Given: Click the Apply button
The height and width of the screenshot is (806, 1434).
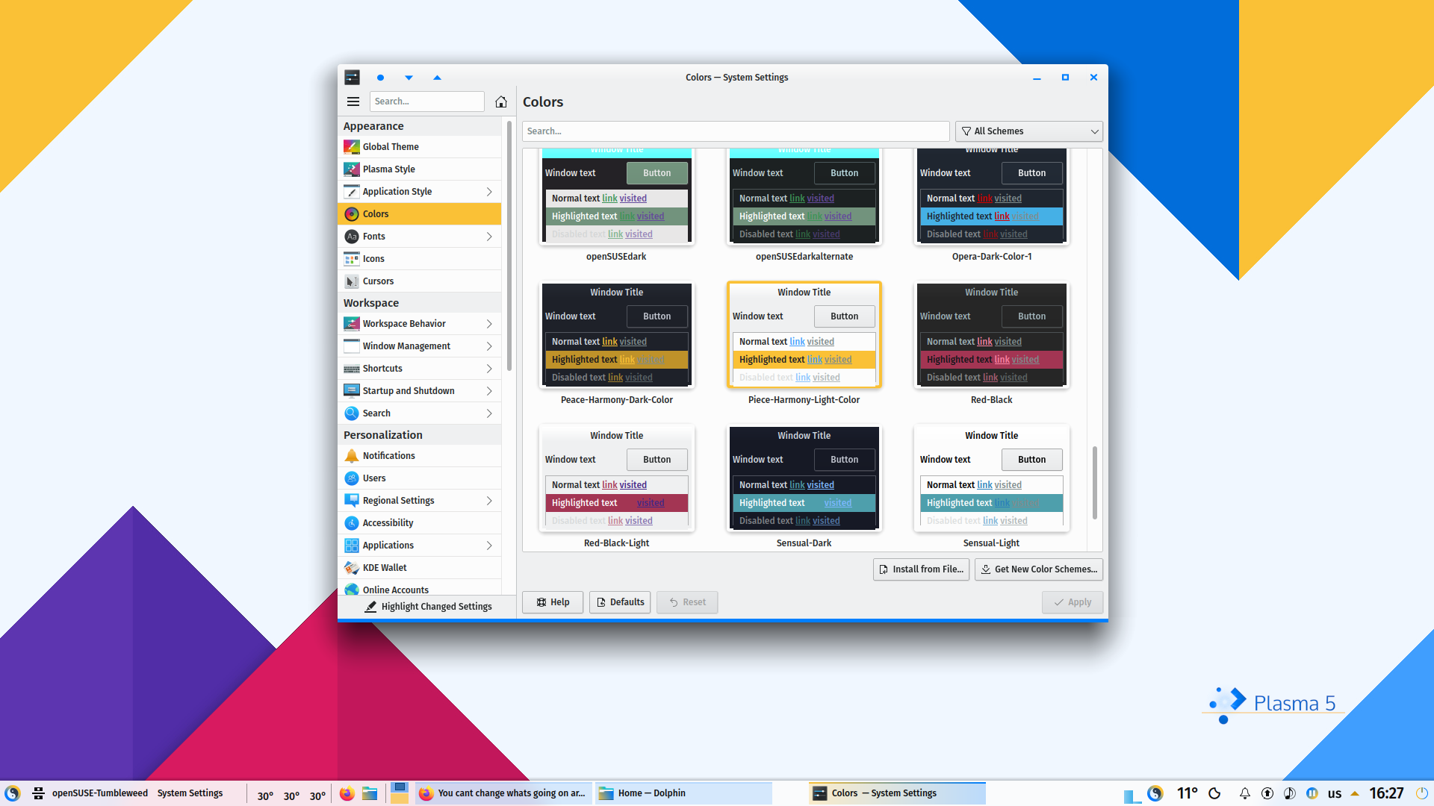Looking at the screenshot, I should 1072,602.
